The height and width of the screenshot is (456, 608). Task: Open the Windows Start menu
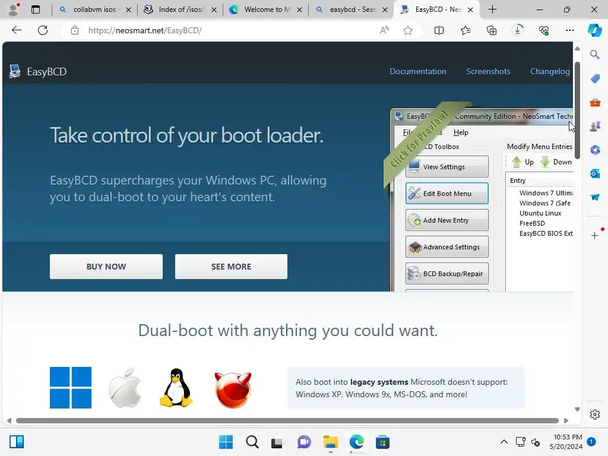click(x=226, y=442)
